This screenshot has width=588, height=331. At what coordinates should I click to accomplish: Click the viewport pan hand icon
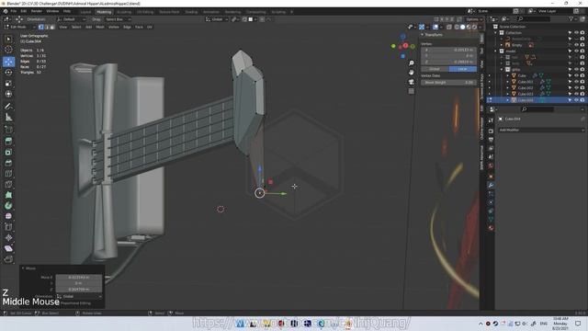pyautogui.click(x=412, y=73)
